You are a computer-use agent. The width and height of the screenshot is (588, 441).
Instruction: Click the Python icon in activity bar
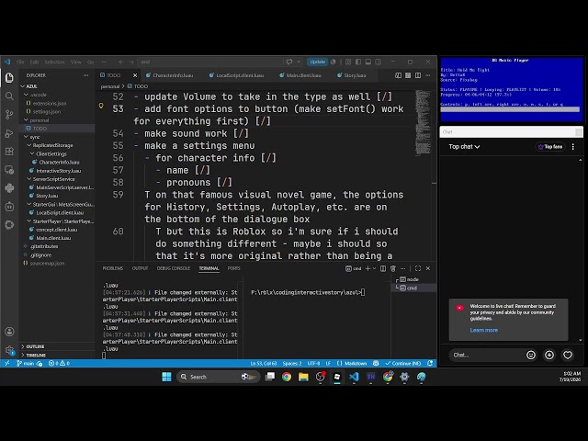pos(9,187)
